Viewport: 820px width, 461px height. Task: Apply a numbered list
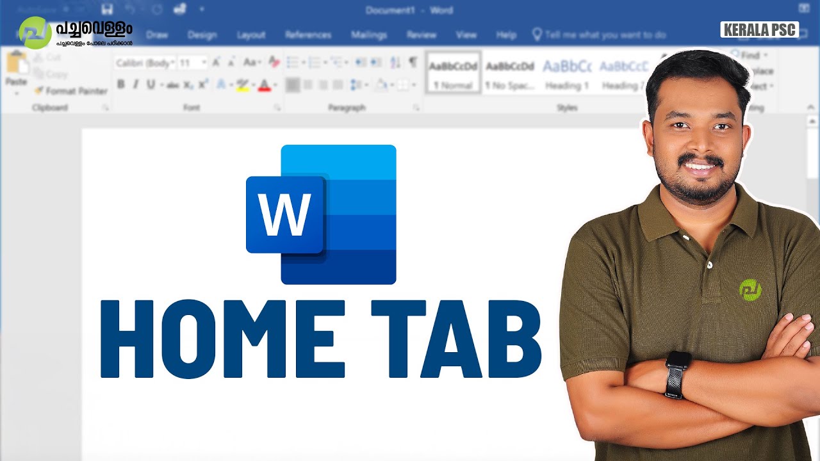tap(314, 63)
